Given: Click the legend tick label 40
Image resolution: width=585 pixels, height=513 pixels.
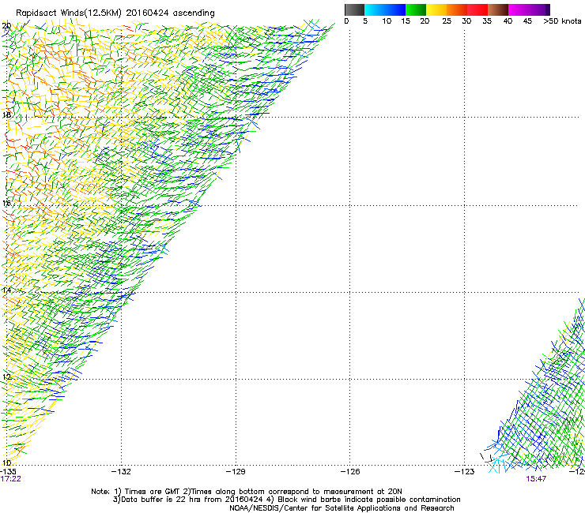Looking at the screenshot, I should tap(508, 21).
